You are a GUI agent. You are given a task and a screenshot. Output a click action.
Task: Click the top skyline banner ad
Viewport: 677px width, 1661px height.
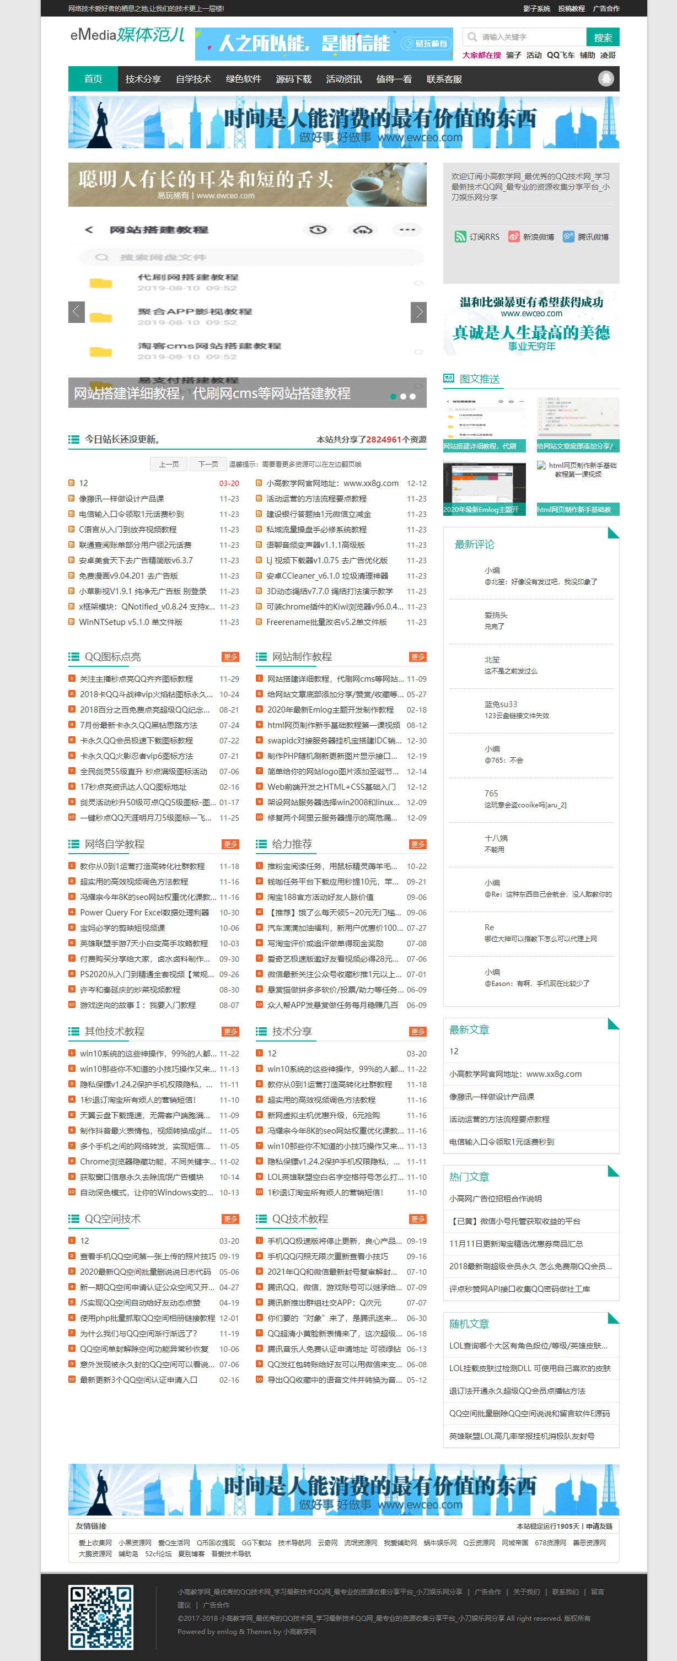tap(343, 122)
